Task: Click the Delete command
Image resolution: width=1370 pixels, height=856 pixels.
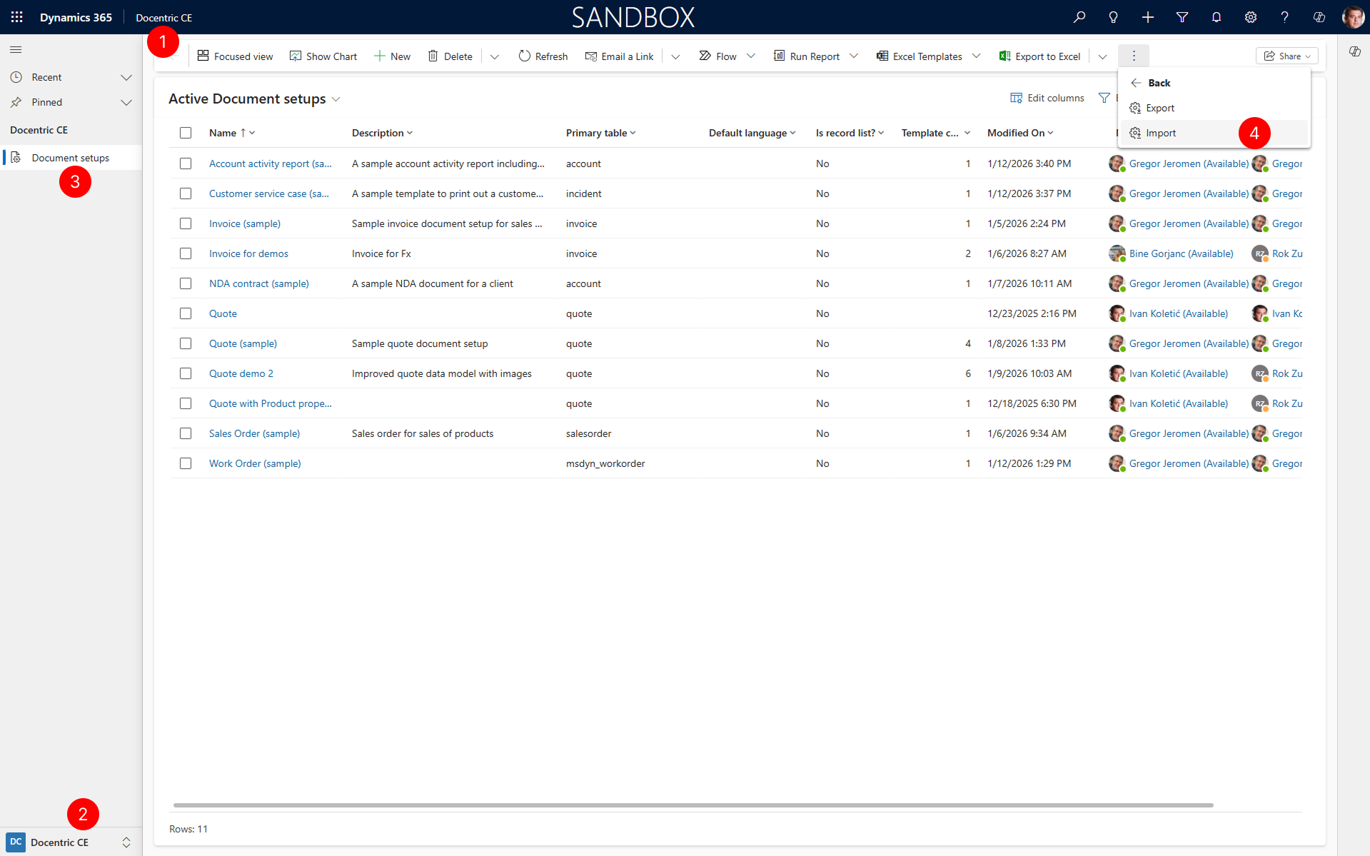Action: [450, 56]
